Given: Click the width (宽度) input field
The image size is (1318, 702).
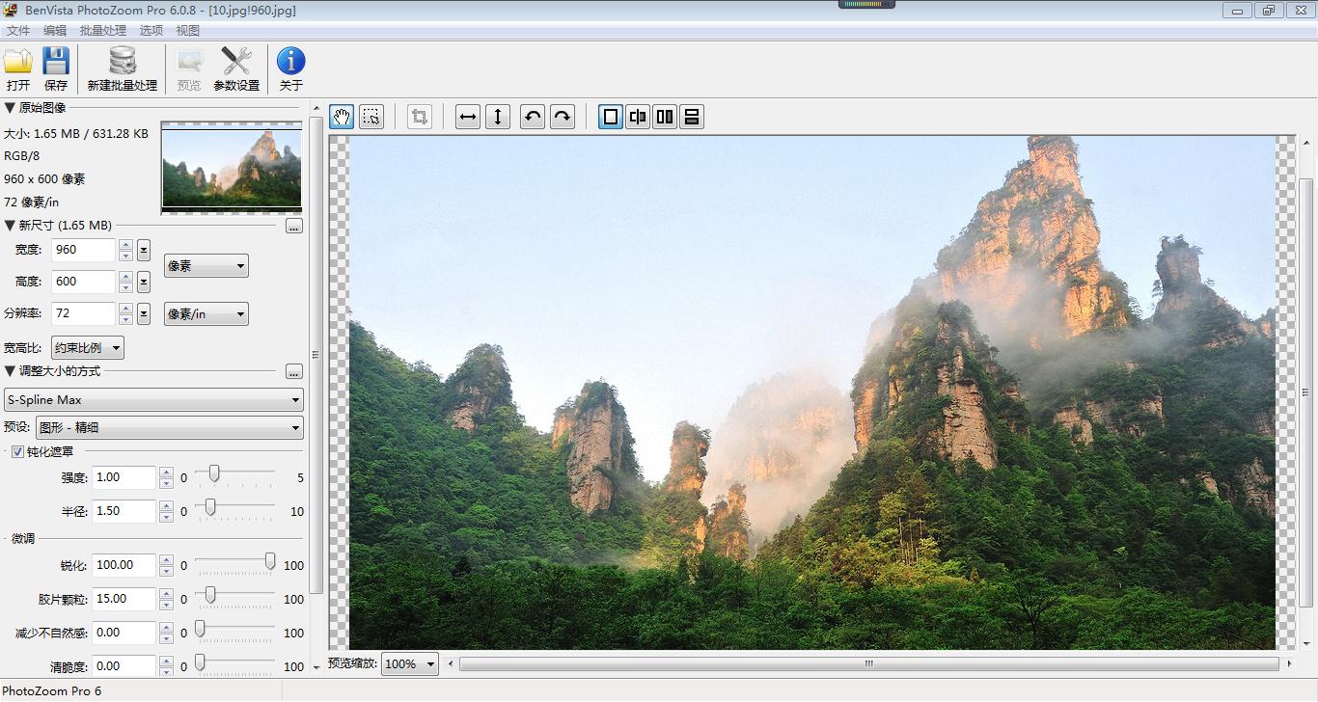Looking at the screenshot, I should [83, 250].
